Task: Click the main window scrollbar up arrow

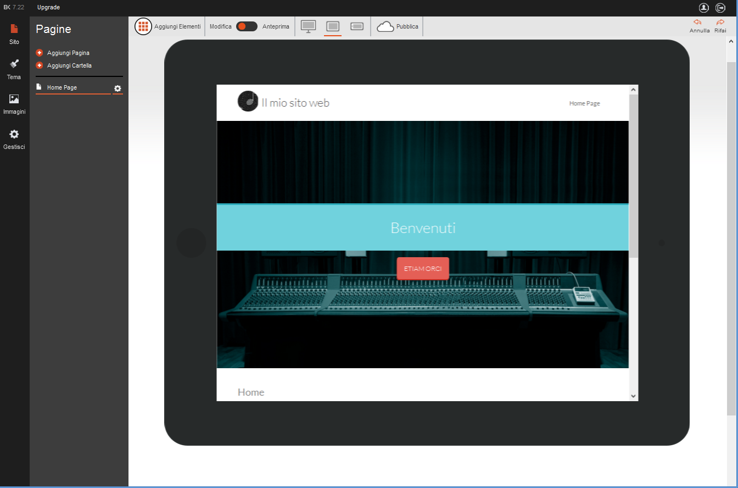Action: pyautogui.click(x=731, y=41)
